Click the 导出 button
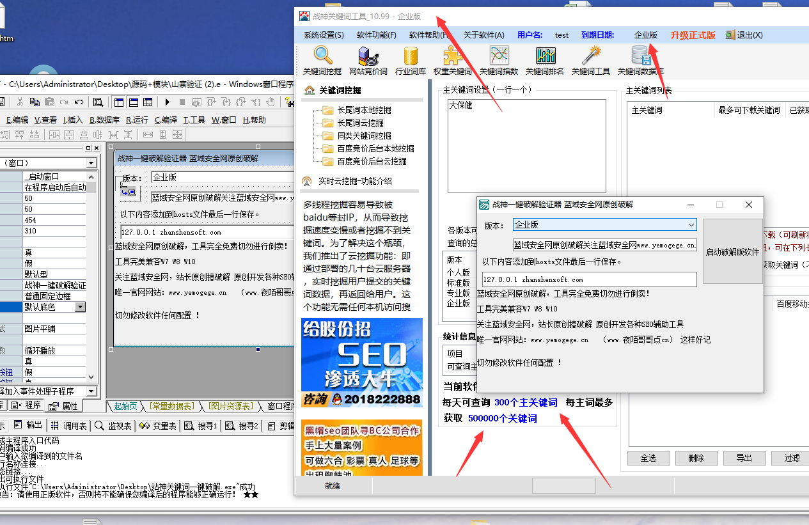 pos(744,458)
